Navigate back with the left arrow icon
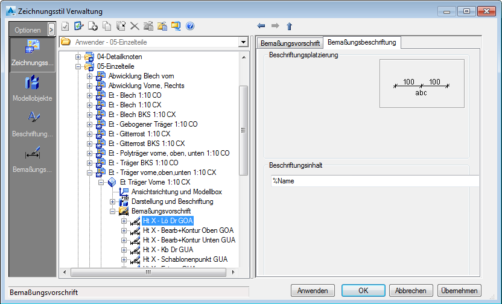Screen dimensions: 502x304 (x=261, y=26)
